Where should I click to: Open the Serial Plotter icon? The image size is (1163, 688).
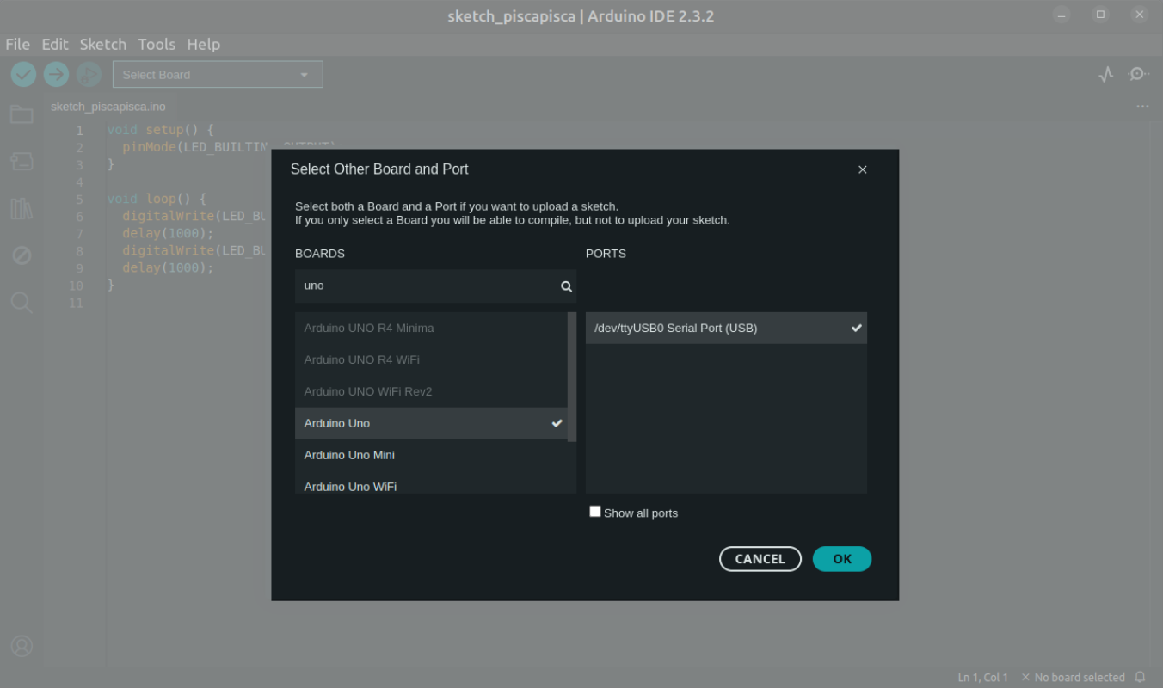(x=1106, y=75)
